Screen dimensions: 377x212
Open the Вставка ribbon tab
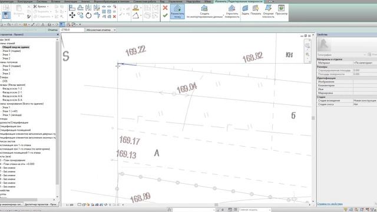tap(56, 1)
